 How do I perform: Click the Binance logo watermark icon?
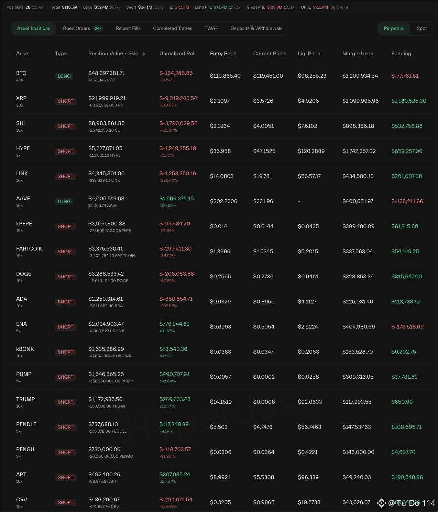381,503
